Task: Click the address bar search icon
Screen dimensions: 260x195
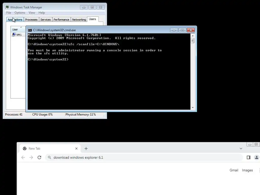Action: (50, 157)
